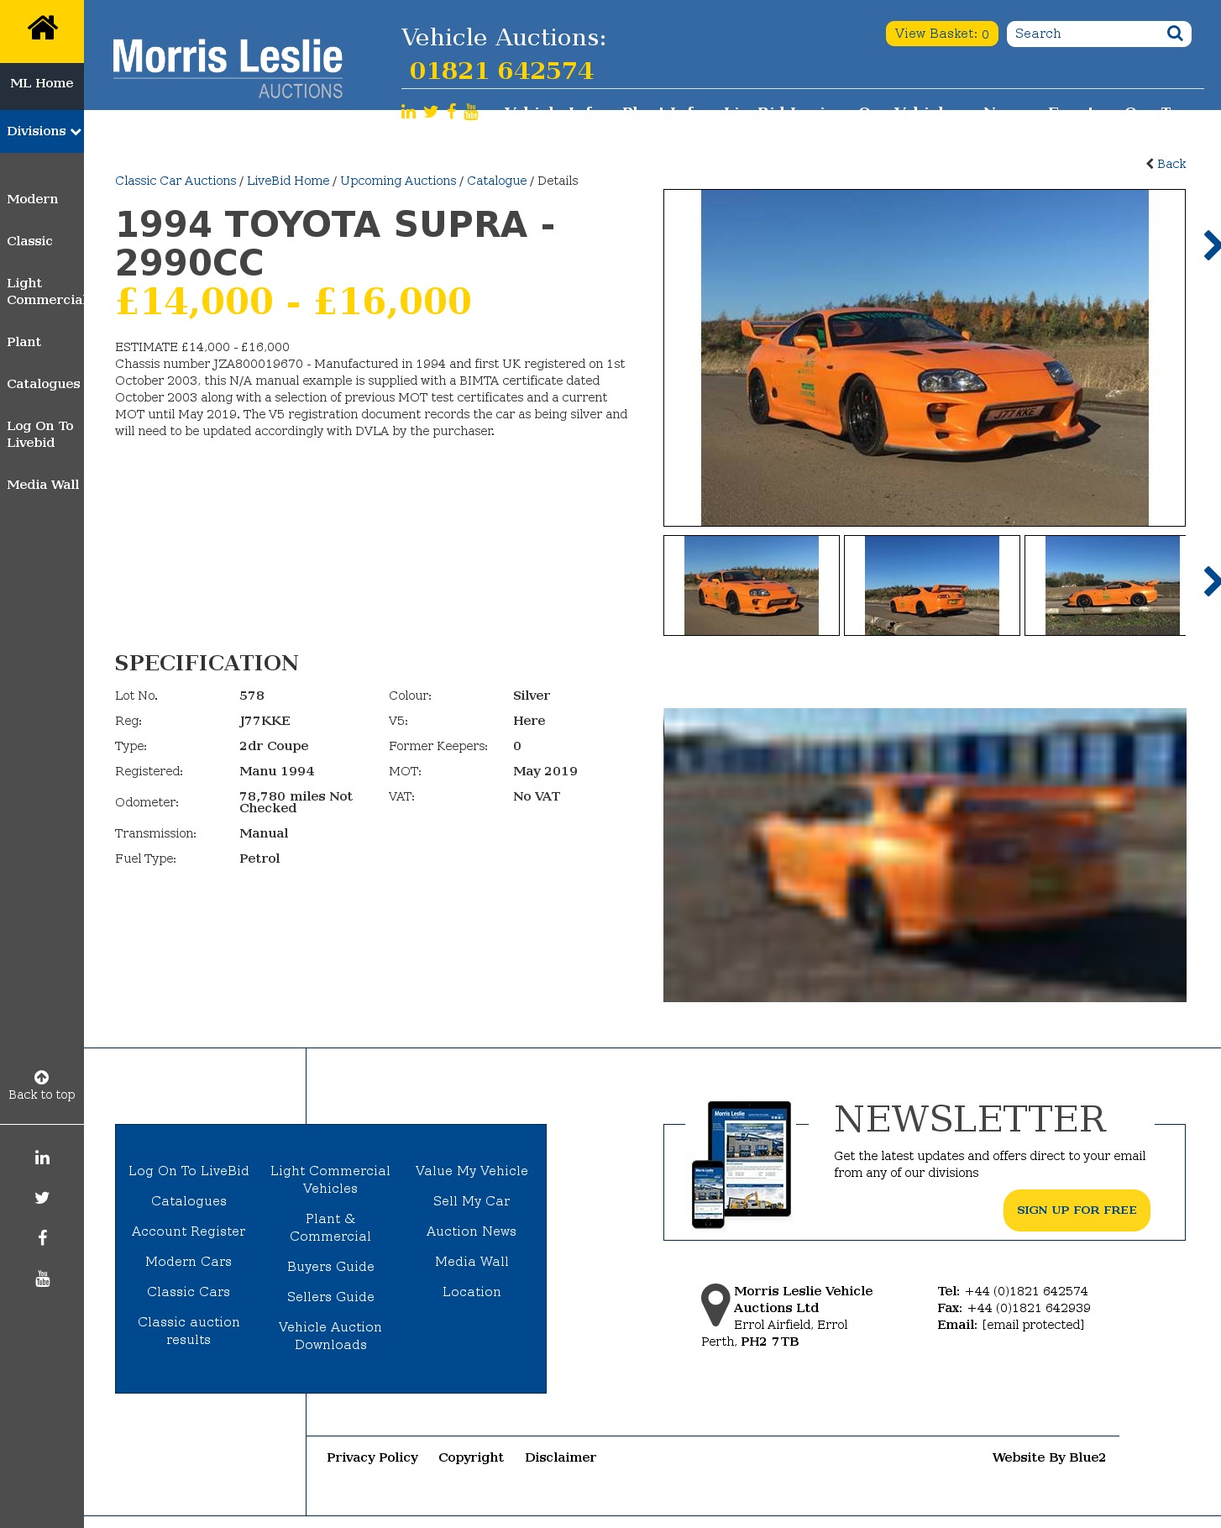This screenshot has height=1528, width=1221.
Task: Click the search magnifier icon
Action: pyautogui.click(x=1175, y=34)
